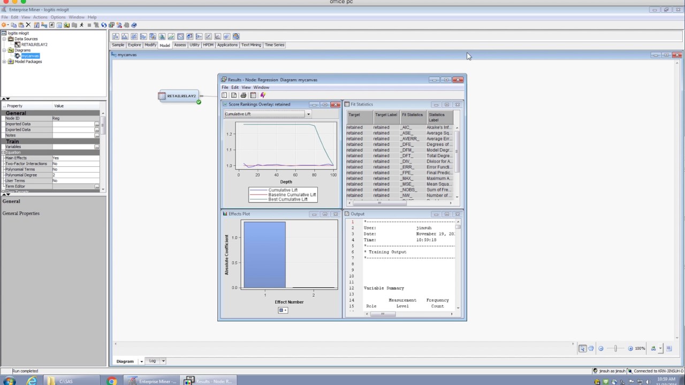
Task: Click the diagram overview icon at bottom right
Action: (x=669, y=349)
